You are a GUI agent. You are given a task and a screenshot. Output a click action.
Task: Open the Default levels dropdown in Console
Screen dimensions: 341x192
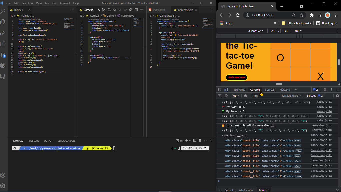[291, 96]
